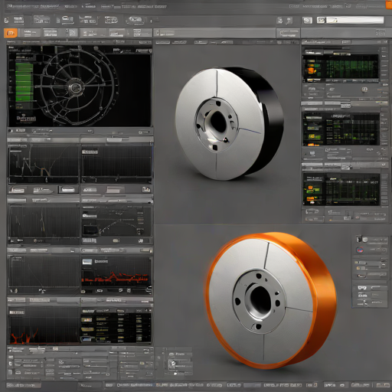
Task: Click the bottom green data grid panel
Action: [x=341, y=189]
